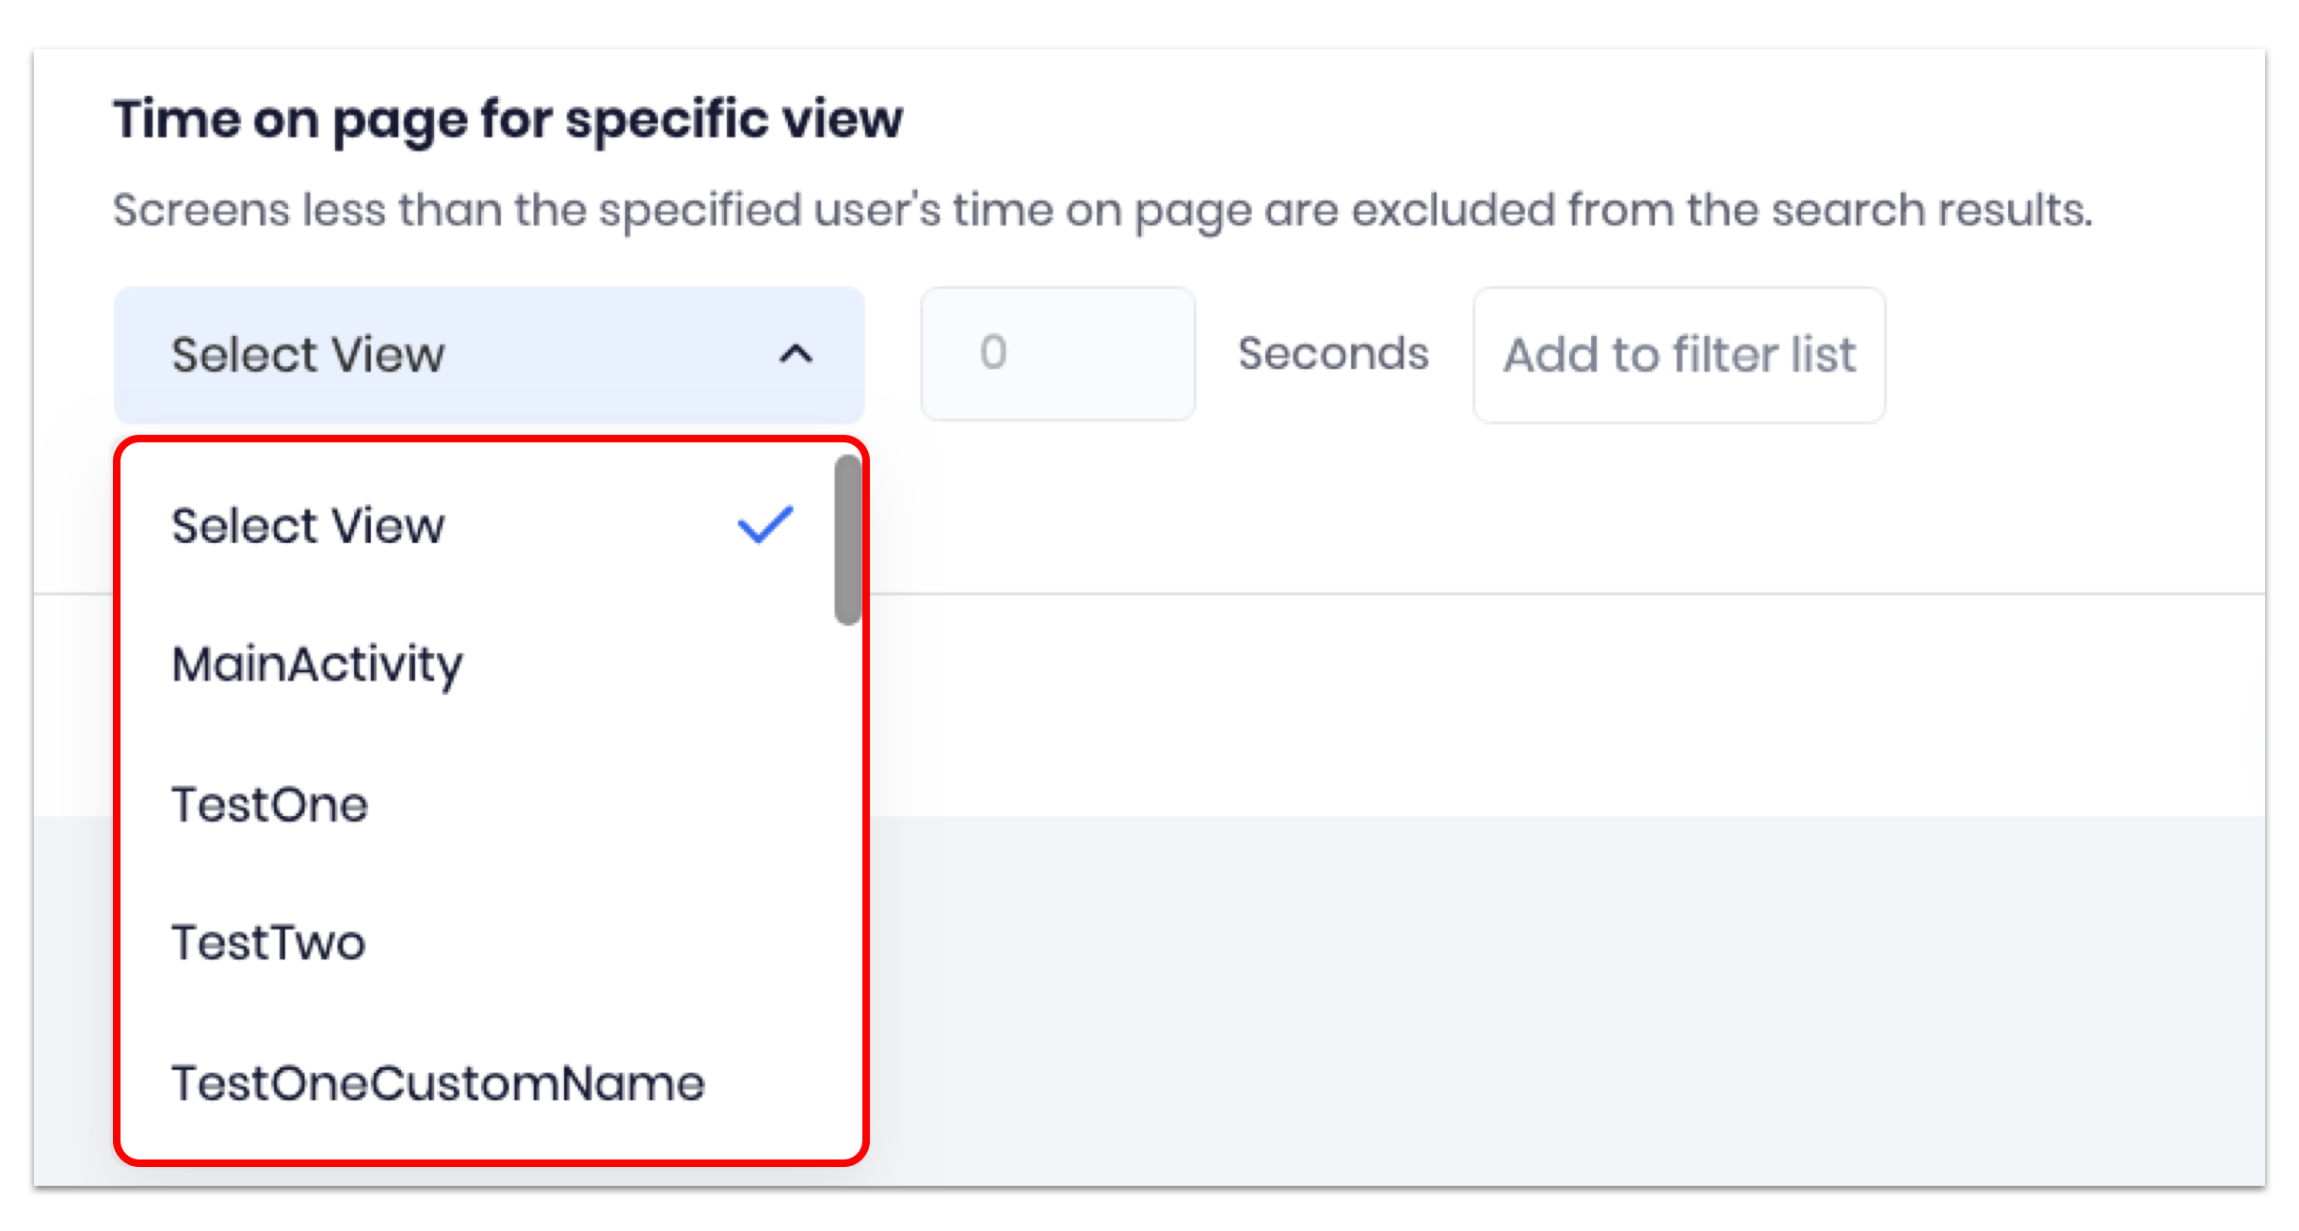Click the dropdown list's gray scrollbar thumb
This screenshot has width=2299, height=1231.
tap(847, 539)
